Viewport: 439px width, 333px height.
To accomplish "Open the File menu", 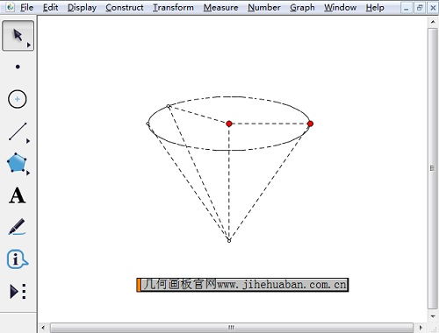I will 26,8.
